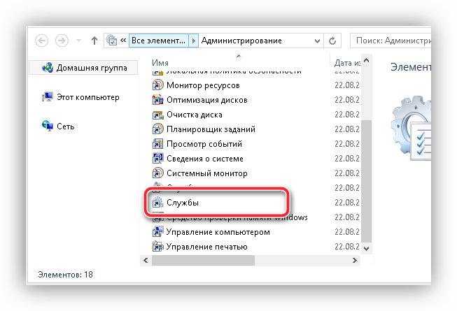Click the Управление компьютером icon

pyautogui.click(x=158, y=232)
